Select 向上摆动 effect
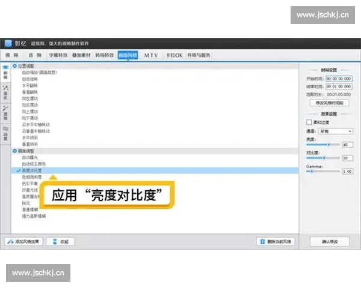The height and width of the screenshot is (288, 361). coord(29,112)
